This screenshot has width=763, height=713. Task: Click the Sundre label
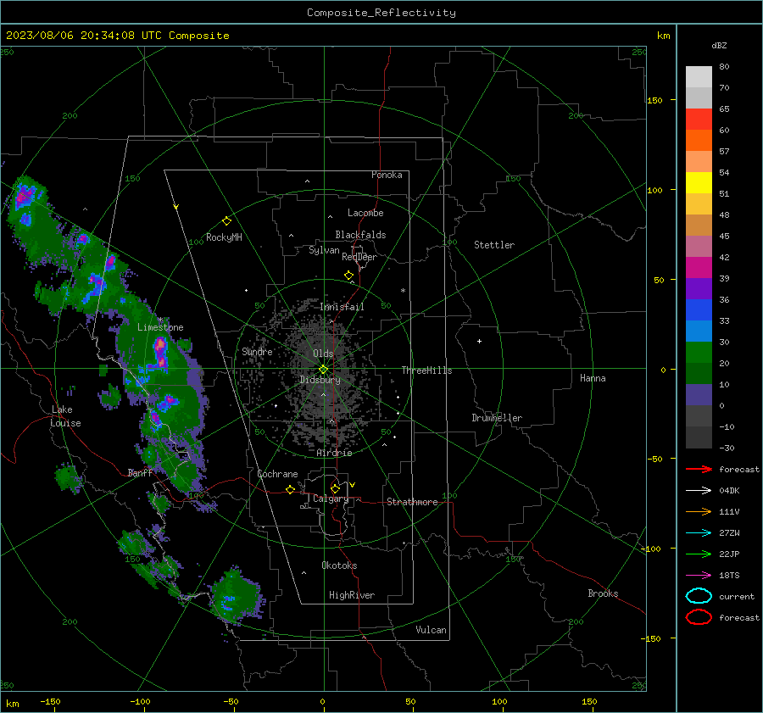point(257,351)
